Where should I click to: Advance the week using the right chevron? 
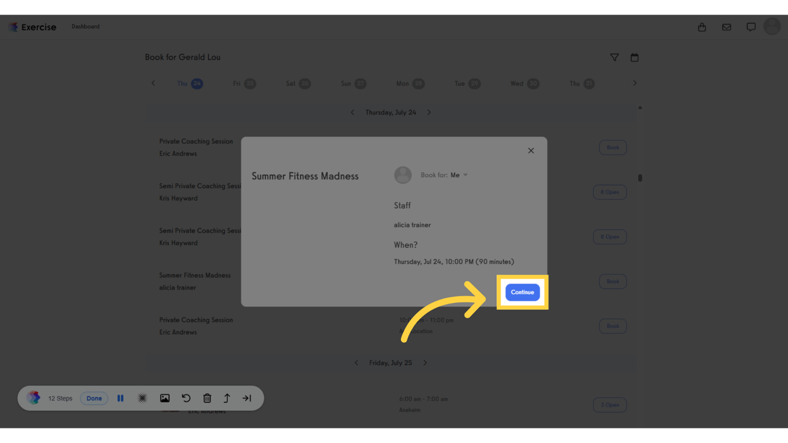pyautogui.click(x=635, y=83)
